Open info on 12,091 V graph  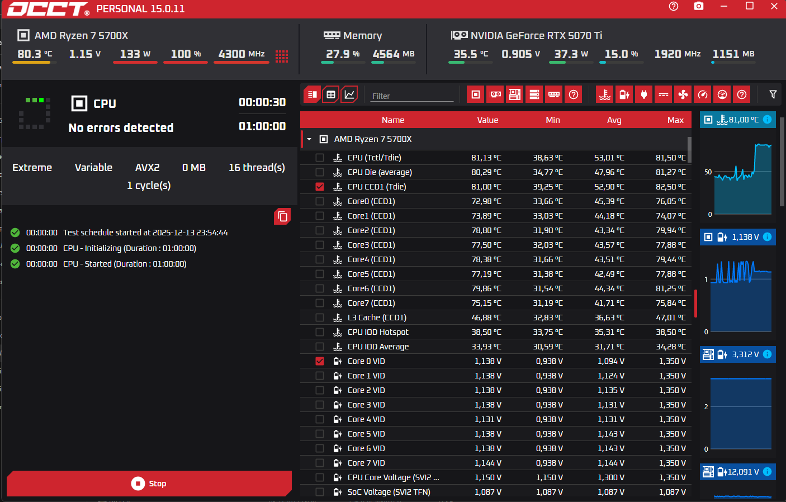pyautogui.click(x=768, y=471)
